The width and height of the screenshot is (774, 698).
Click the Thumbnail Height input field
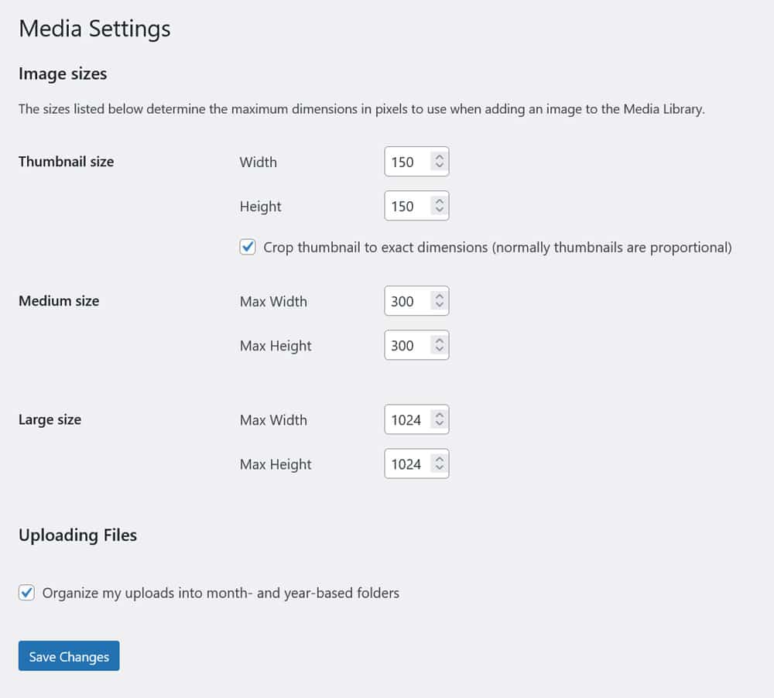click(x=406, y=207)
